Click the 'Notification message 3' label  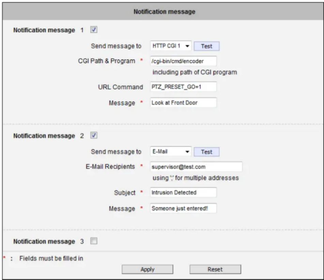pos(48,242)
